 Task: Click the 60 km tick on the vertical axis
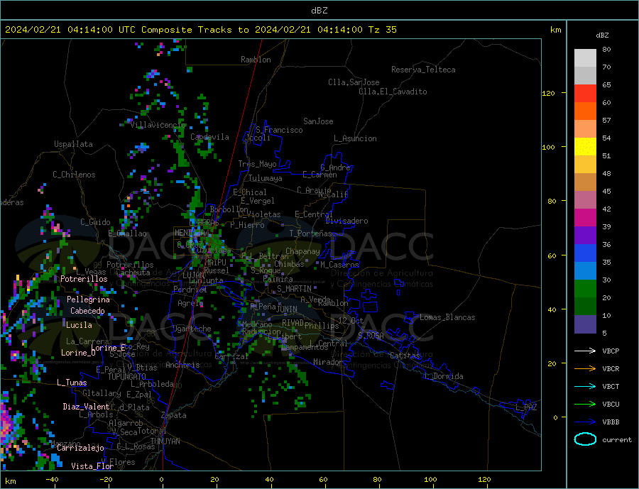(552, 256)
